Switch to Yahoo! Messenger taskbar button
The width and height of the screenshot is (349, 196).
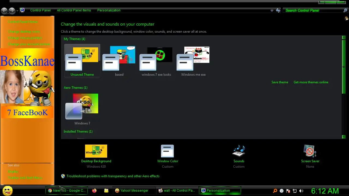coord(134,191)
